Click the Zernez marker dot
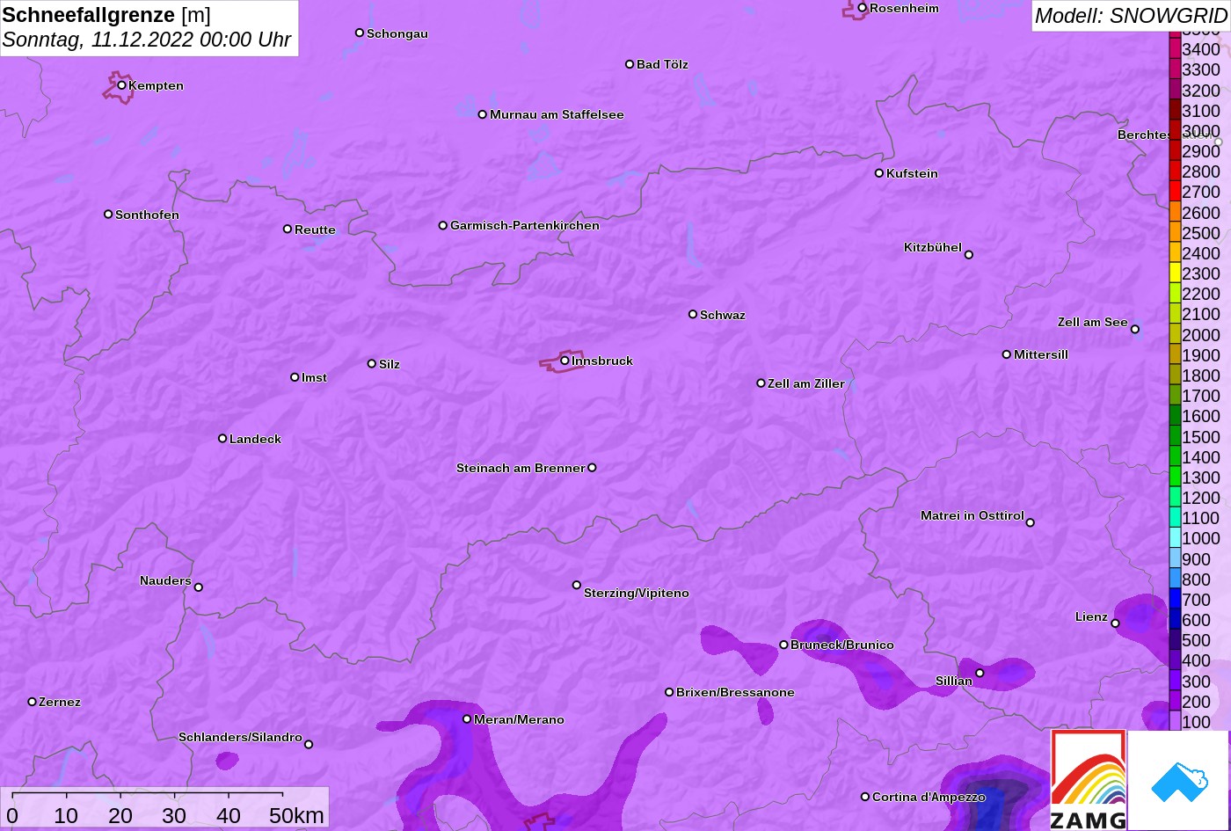This screenshot has height=831, width=1231. click(33, 702)
